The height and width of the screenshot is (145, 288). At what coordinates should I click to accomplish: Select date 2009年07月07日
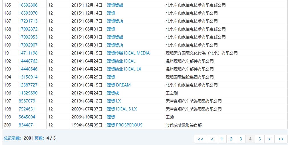pos(87,109)
